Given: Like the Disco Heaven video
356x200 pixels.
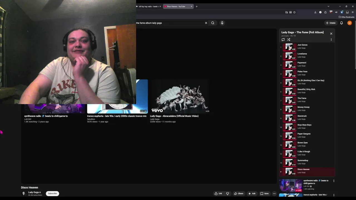Looking at the screenshot, I should tap(218, 194).
